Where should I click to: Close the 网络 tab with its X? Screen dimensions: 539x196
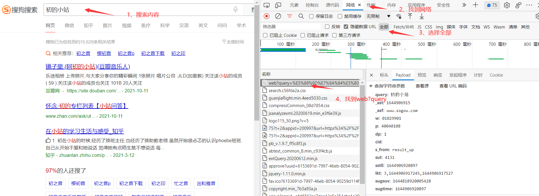pyautogui.click(x=359, y=5)
